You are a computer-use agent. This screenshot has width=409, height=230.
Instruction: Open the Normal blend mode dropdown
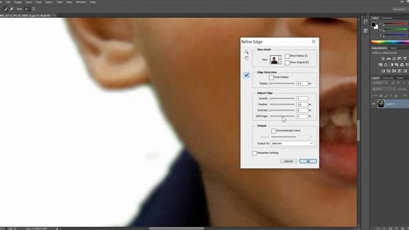tap(383, 89)
